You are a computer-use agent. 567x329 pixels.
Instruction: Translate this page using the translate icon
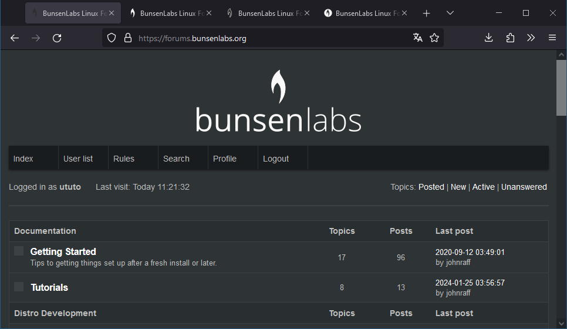(x=418, y=38)
